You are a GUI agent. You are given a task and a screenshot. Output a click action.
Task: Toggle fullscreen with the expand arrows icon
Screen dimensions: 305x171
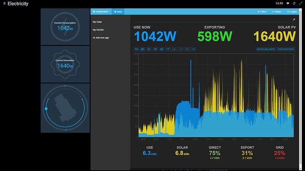coord(300,3)
